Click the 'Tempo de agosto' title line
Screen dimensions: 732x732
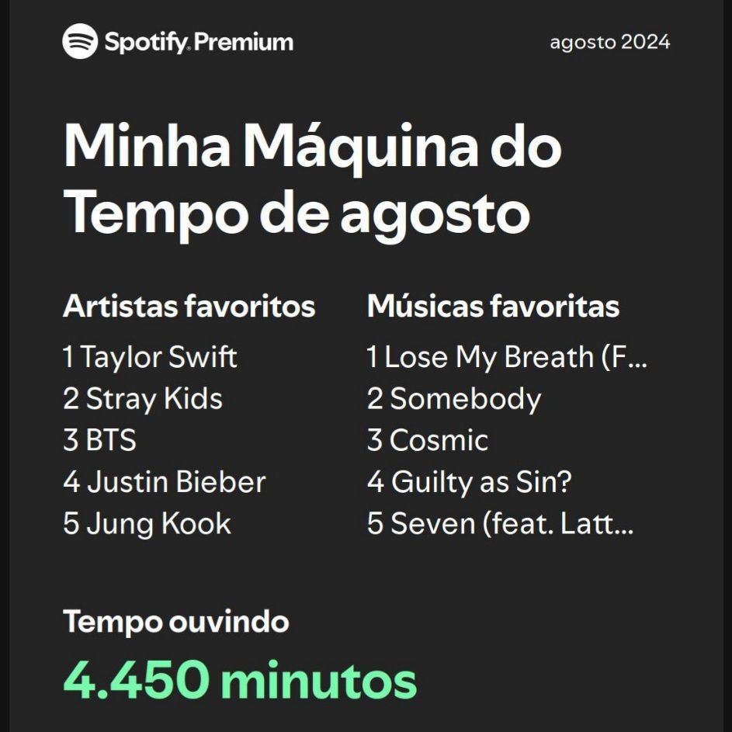click(x=297, y=213)
